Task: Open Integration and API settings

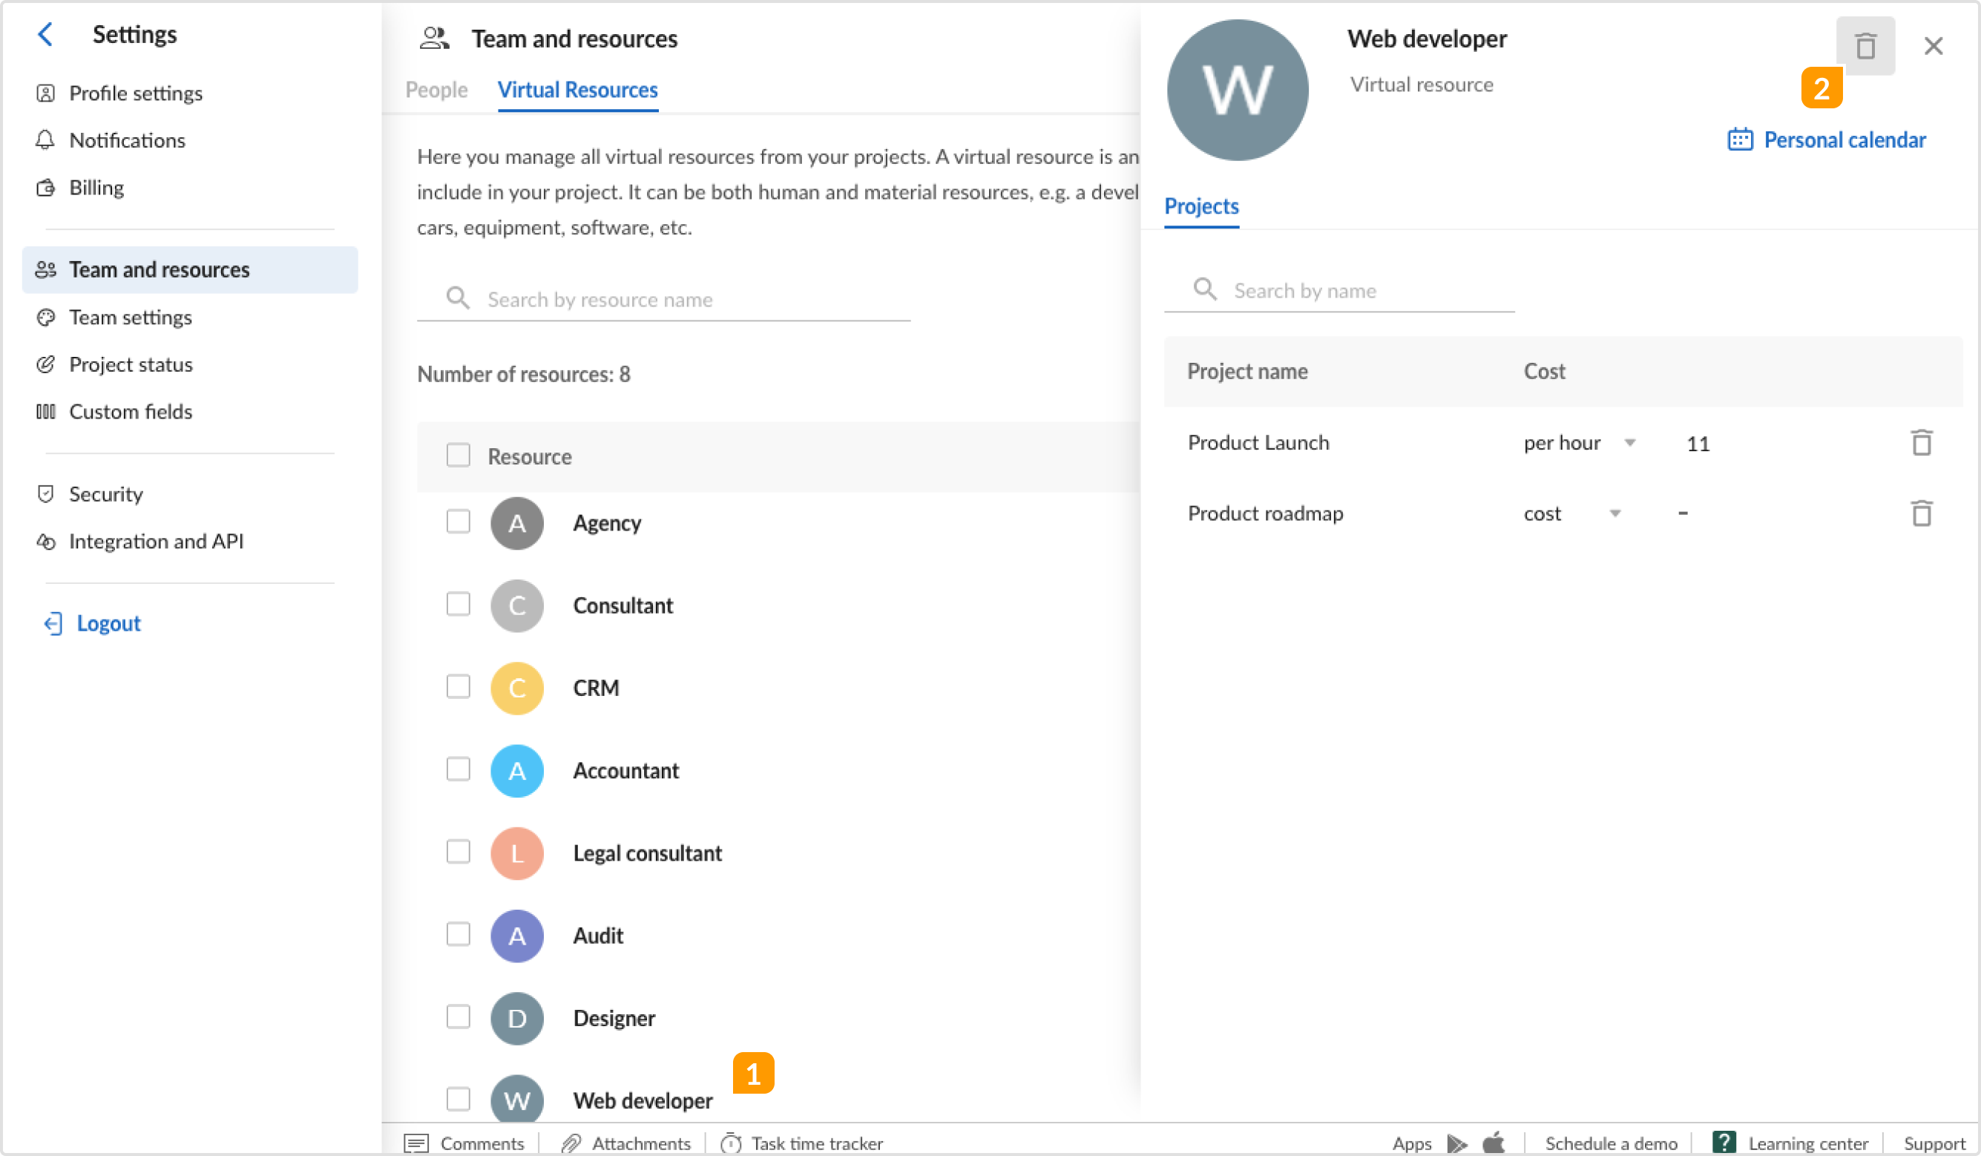Action: coord(140,542)
